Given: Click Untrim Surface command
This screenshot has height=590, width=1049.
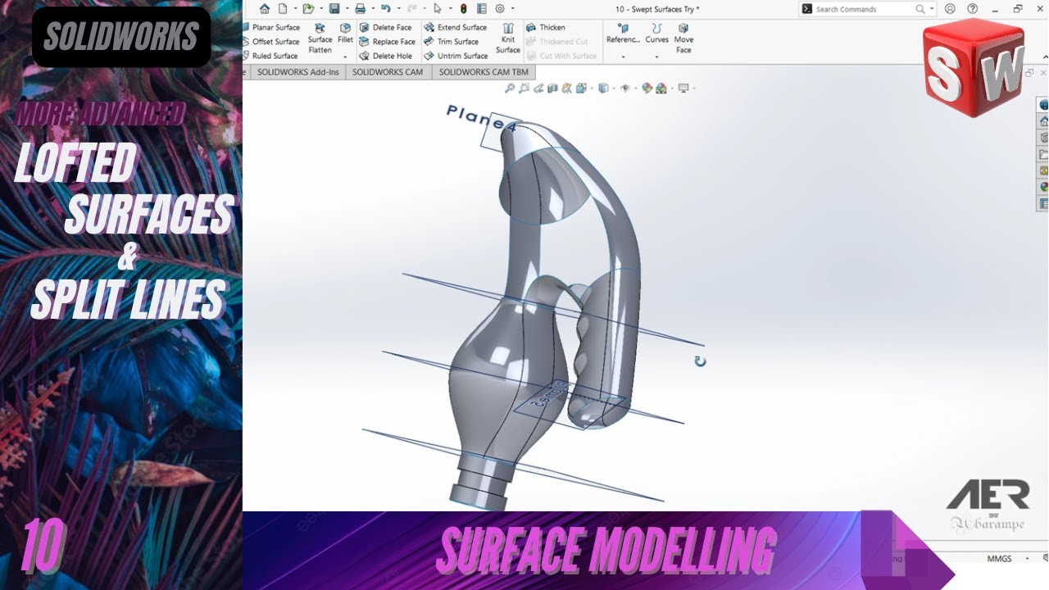Looking at the screenshot, I should pos(456,56).
